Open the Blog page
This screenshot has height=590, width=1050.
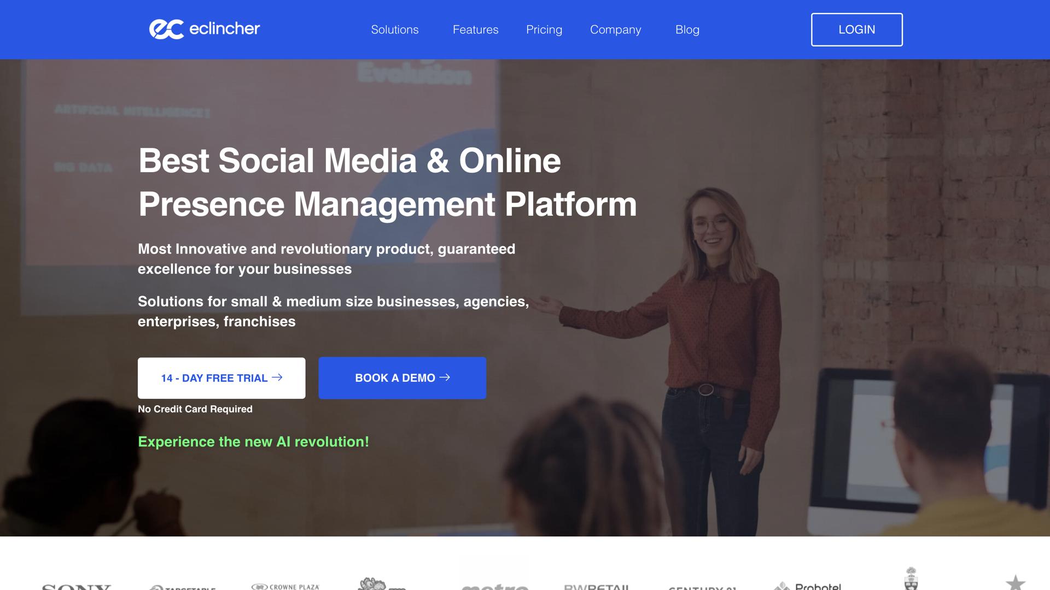tap(687, 29)
